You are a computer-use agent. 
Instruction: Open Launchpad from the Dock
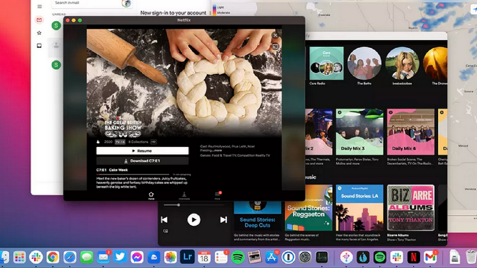tap(19, 257)
